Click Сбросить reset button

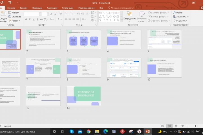15,17
